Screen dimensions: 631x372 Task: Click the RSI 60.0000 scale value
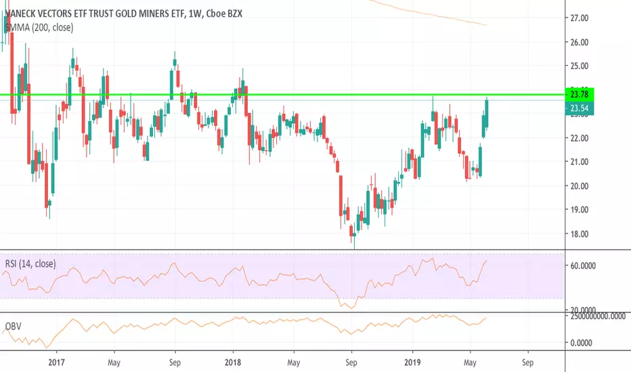pyautogui.click(x=583, y=266)
